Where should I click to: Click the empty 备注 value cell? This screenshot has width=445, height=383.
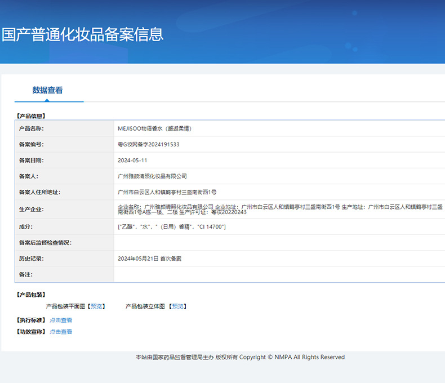[x=279, y=274]
